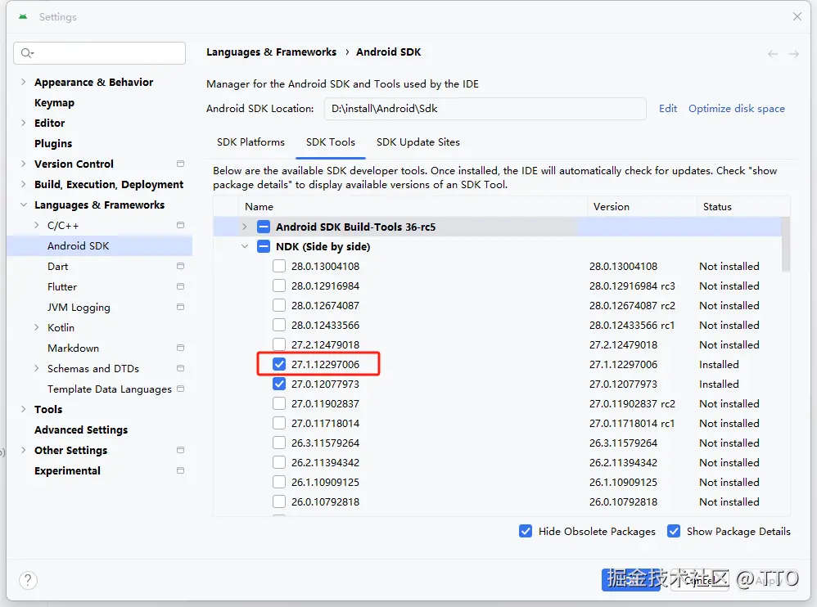Navigate back with the left arrow icon
Image resolution: width=817 pixels, height=607 pixels.
click(x=773, y=54)
